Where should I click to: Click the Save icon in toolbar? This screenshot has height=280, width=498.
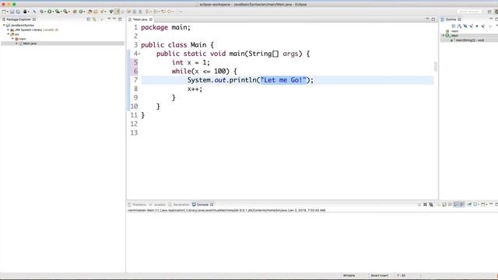click(12, 12)
